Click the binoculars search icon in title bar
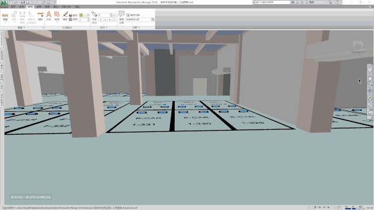The height and width of the screenshot is (210, 374). point(293,2)
